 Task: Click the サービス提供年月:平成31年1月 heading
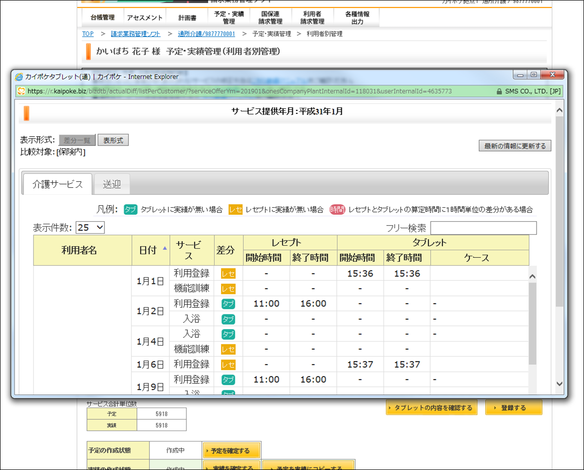pyautogui.click(x=287, y=111)
